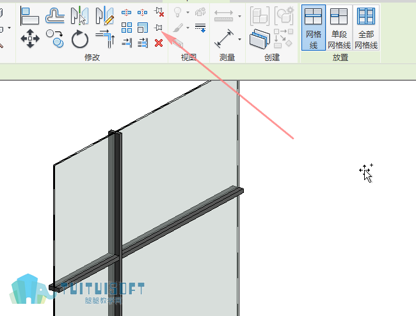
Task: Click the Split with Gap tool
Action: pyautogui.click(x=143, y=12)
